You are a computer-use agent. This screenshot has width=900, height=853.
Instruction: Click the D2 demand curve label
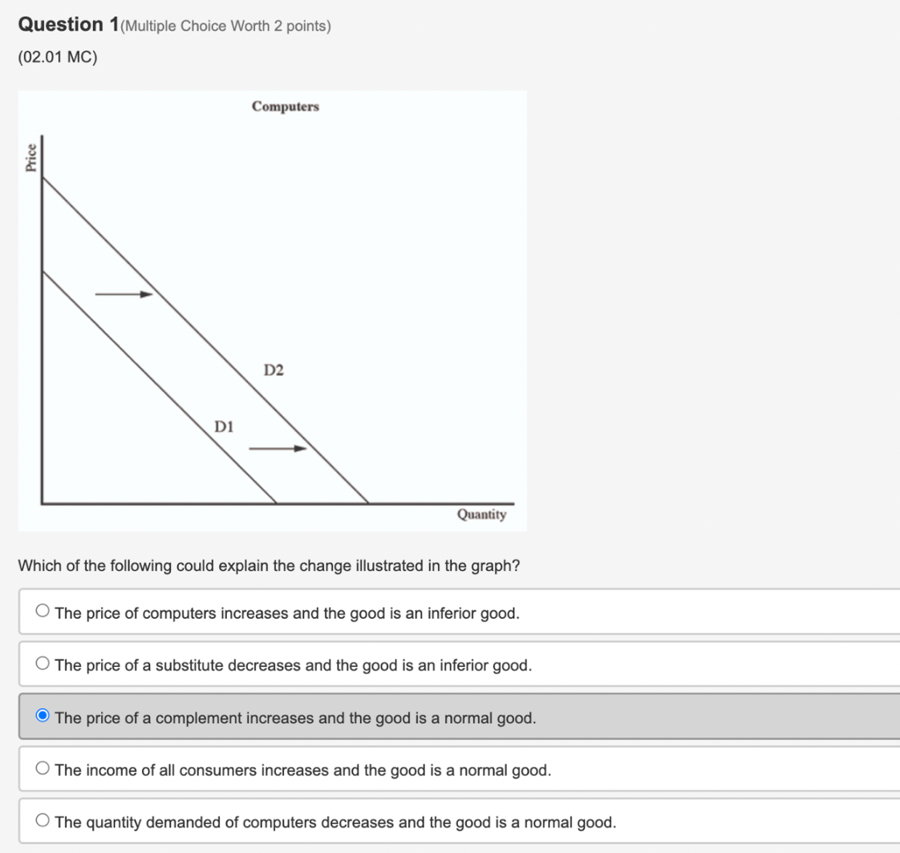[x=274, y=370]
